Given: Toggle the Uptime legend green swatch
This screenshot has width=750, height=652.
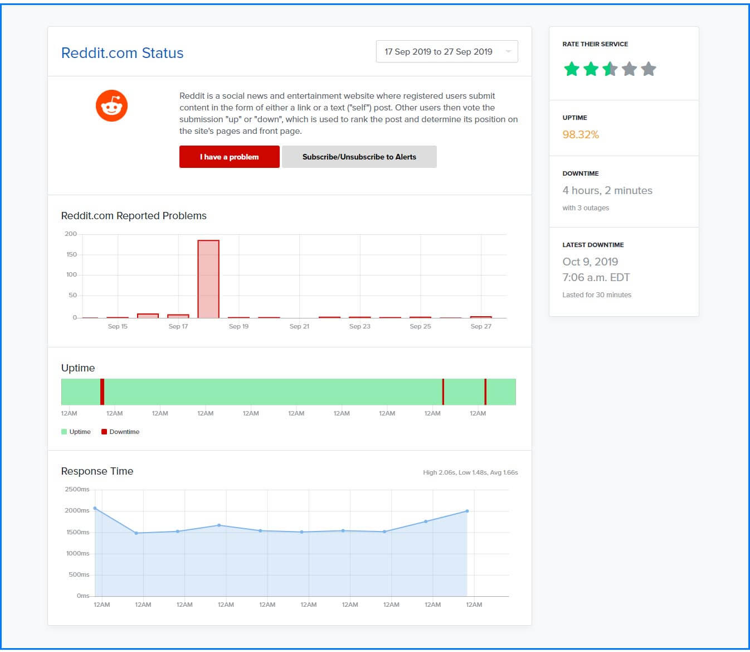Looking at the screenshot, I should click(x=64, y=432).
